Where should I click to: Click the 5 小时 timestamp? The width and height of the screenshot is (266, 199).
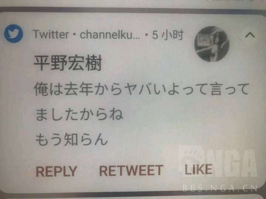(x=168, y=35)
